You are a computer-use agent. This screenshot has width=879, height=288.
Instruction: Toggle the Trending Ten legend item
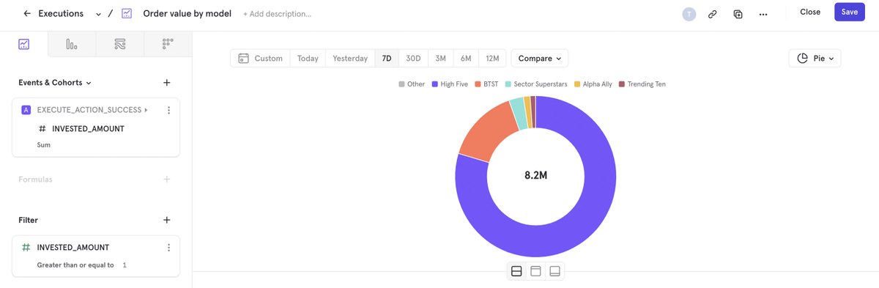pyautogui.click(x=642, y=84)
